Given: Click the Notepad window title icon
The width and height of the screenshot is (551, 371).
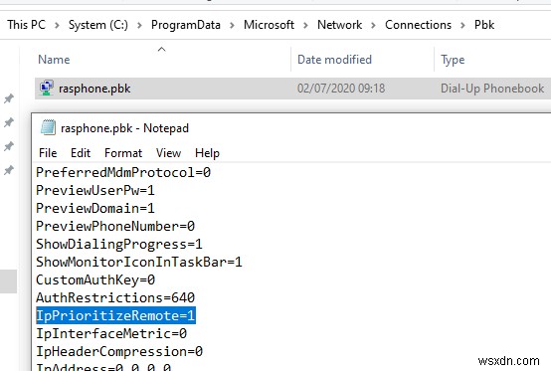Looking at the screenshot, I should pos(48,127).
